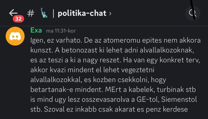Open search with the magnifier icon
Screen dimensions: 208x119
193,13
